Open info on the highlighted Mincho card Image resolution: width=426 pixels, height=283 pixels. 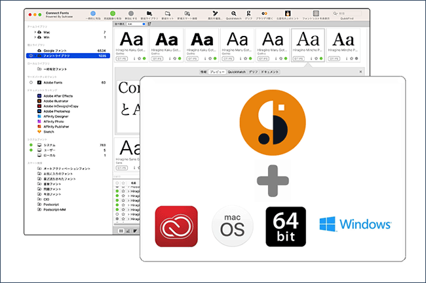click(x=311, y=59)
